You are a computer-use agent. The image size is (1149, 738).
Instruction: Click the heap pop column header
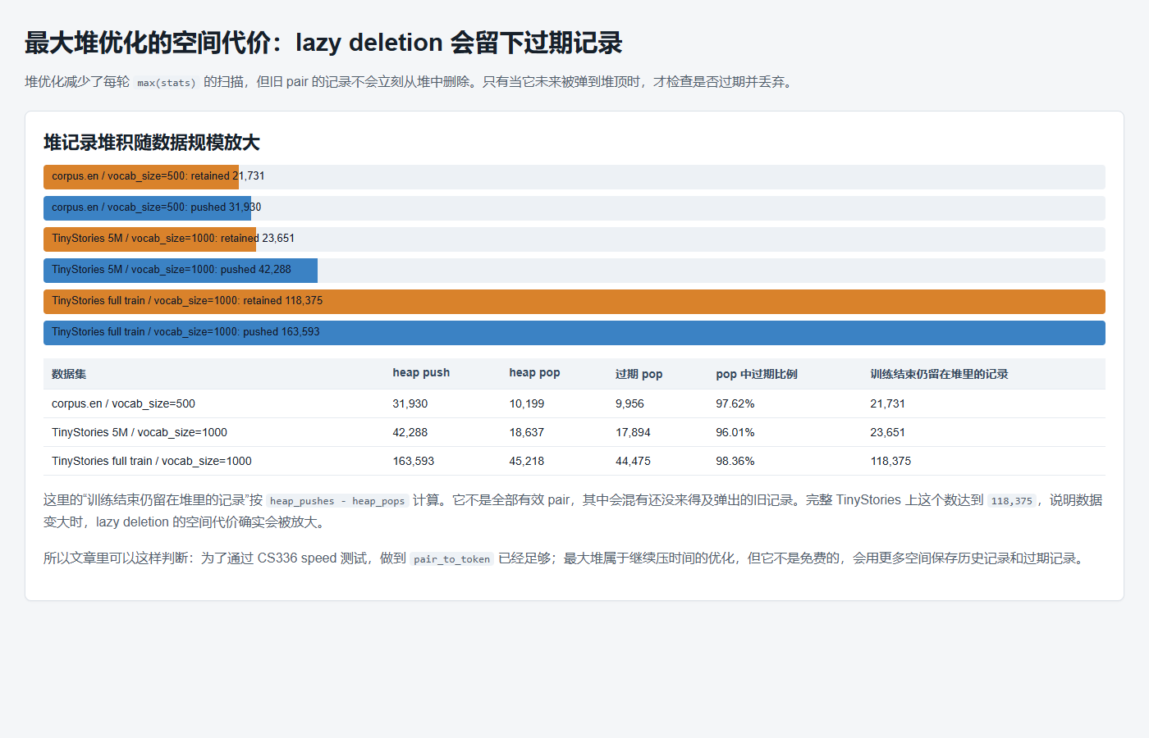pyautogui.click(x=534, y=373)
